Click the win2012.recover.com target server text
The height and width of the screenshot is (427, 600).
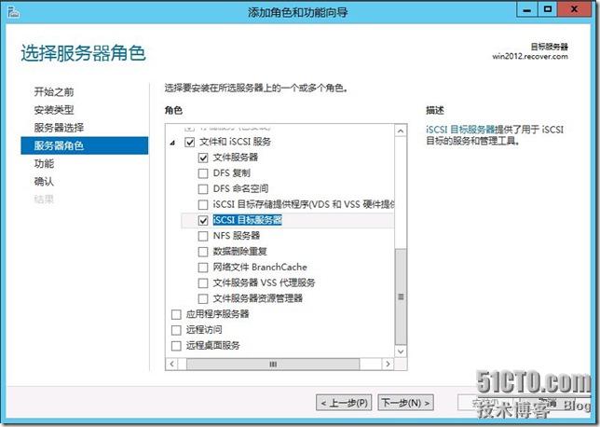(530, 56)
